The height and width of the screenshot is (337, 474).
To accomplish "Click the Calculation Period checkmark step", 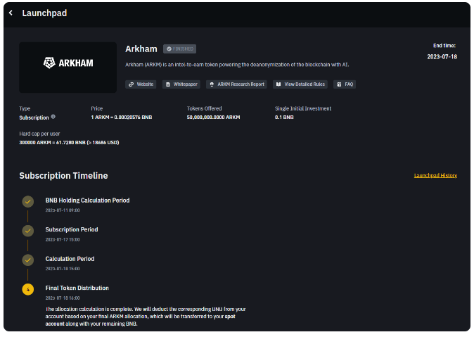I will click(x=28, y=260).
